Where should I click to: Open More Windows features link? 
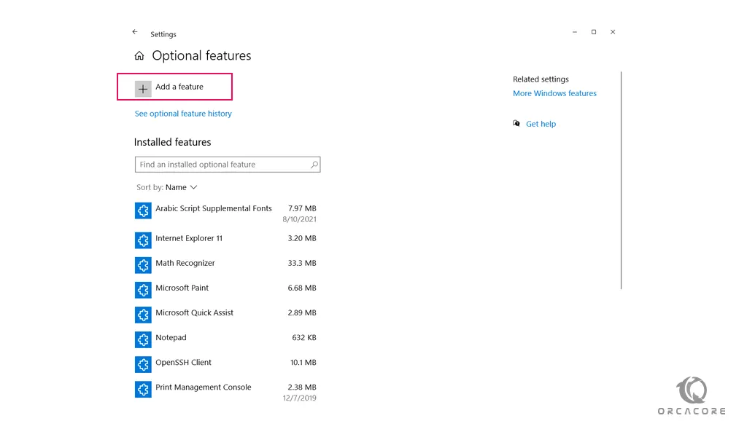554,93
